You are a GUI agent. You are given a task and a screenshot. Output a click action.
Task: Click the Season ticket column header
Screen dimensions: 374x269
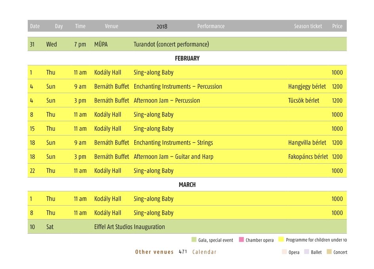[308, 26]
